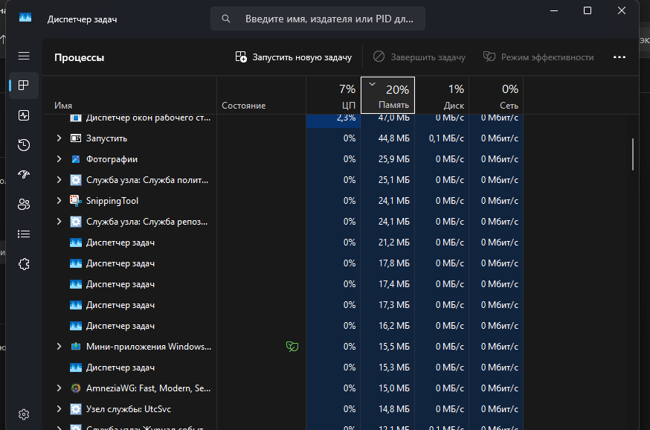
Task: Select the Диспетчер задач 15,3 МБ row
Action: point(283,368)
